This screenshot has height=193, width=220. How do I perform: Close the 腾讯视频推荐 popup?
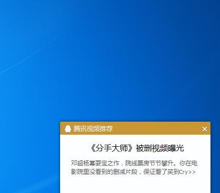click(x=204, y=129)
